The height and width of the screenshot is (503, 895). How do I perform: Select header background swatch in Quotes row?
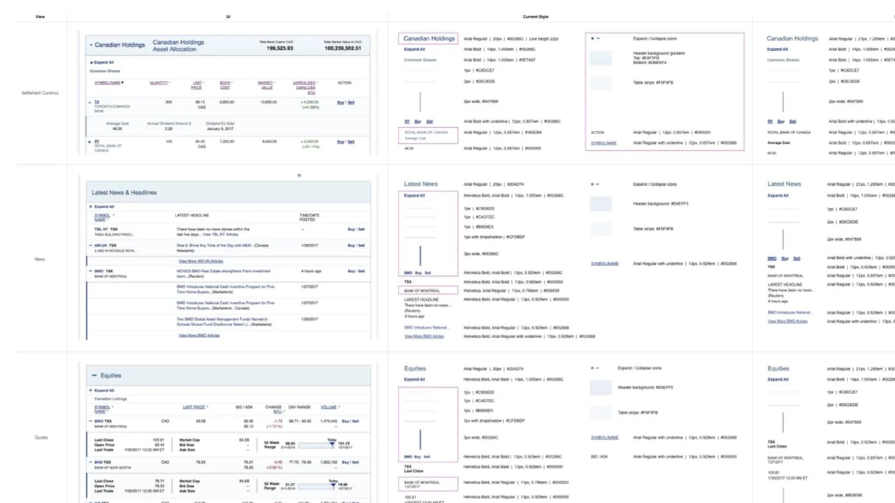pos(601,388)
